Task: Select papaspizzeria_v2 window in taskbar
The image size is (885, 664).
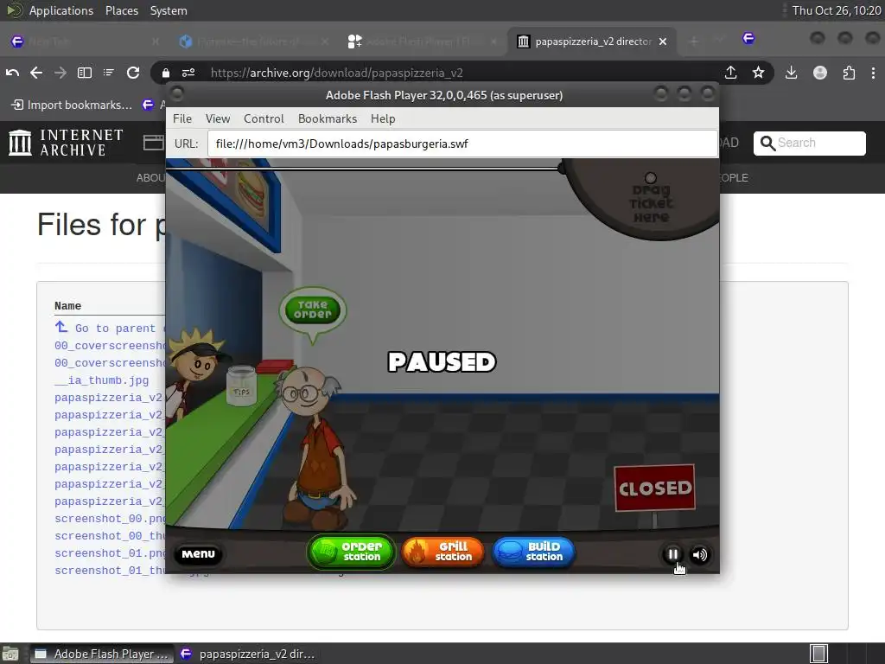Action: 247,654
